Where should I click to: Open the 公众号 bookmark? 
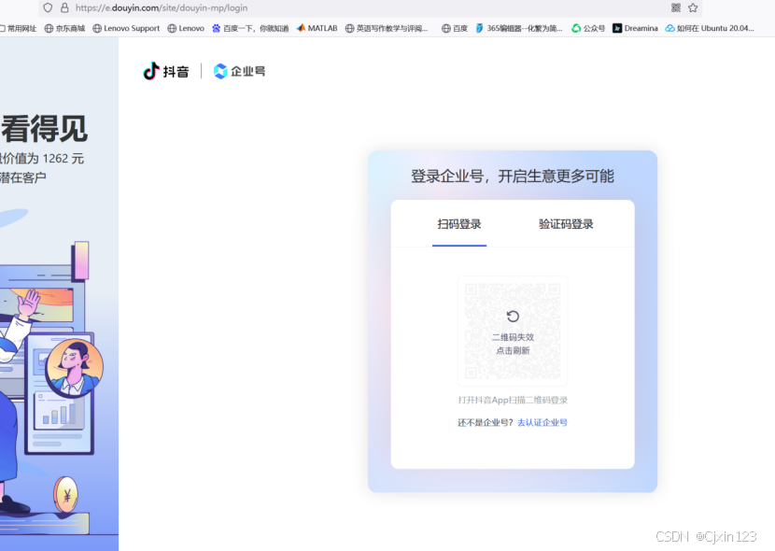[588, 28]
